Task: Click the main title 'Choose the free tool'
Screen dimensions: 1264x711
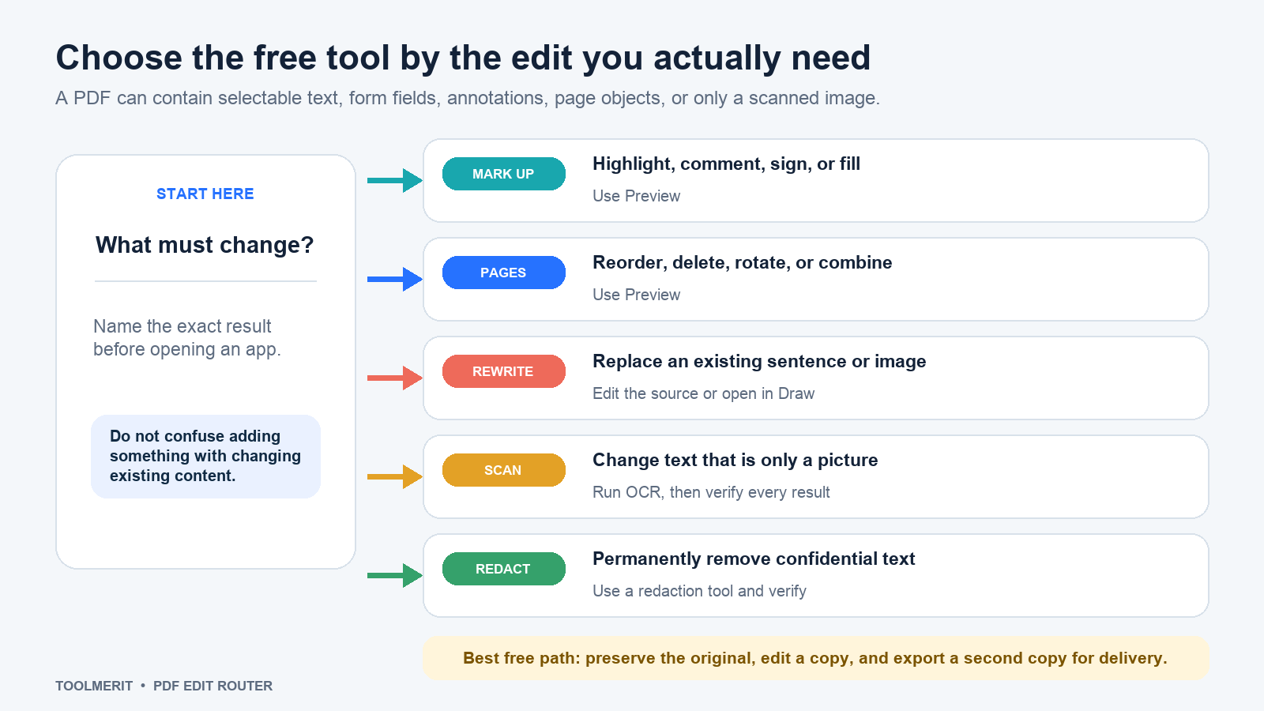Action: (463, 58)
